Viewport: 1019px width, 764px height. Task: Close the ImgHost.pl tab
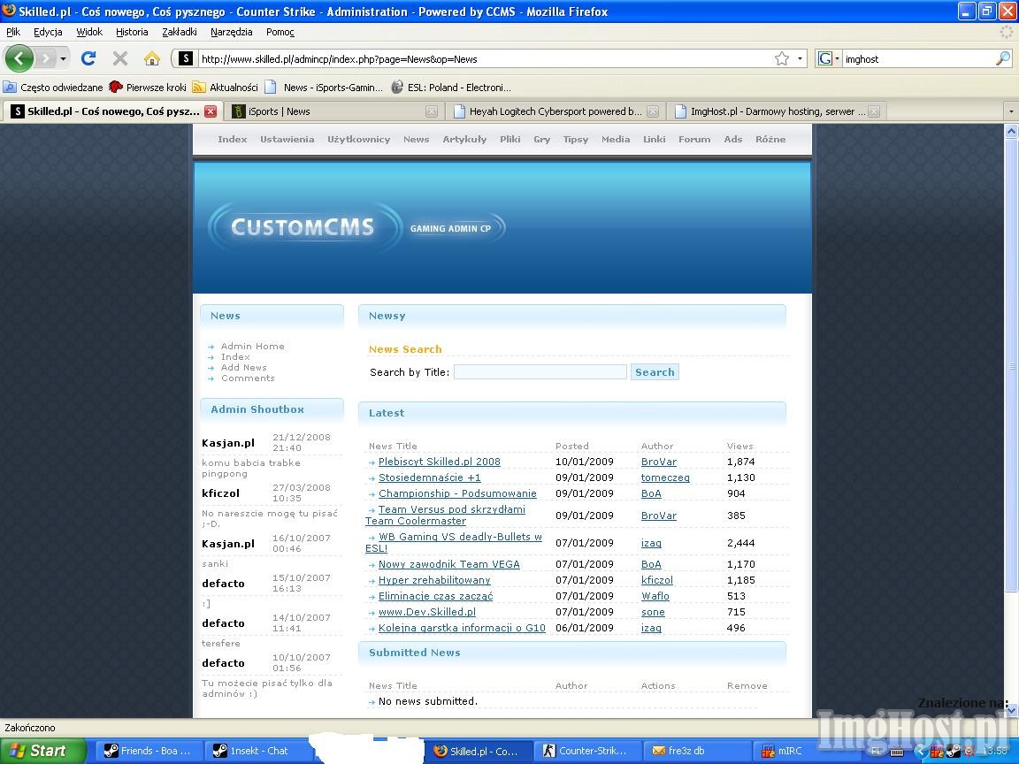click(874, 111)
